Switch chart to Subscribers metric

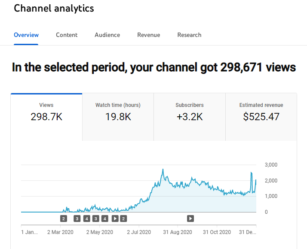[190, 112]
